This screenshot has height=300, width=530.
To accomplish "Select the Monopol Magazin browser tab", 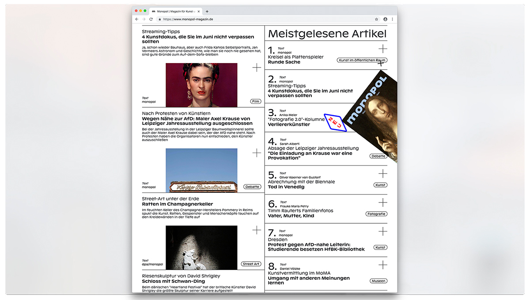I will point(174,11).
